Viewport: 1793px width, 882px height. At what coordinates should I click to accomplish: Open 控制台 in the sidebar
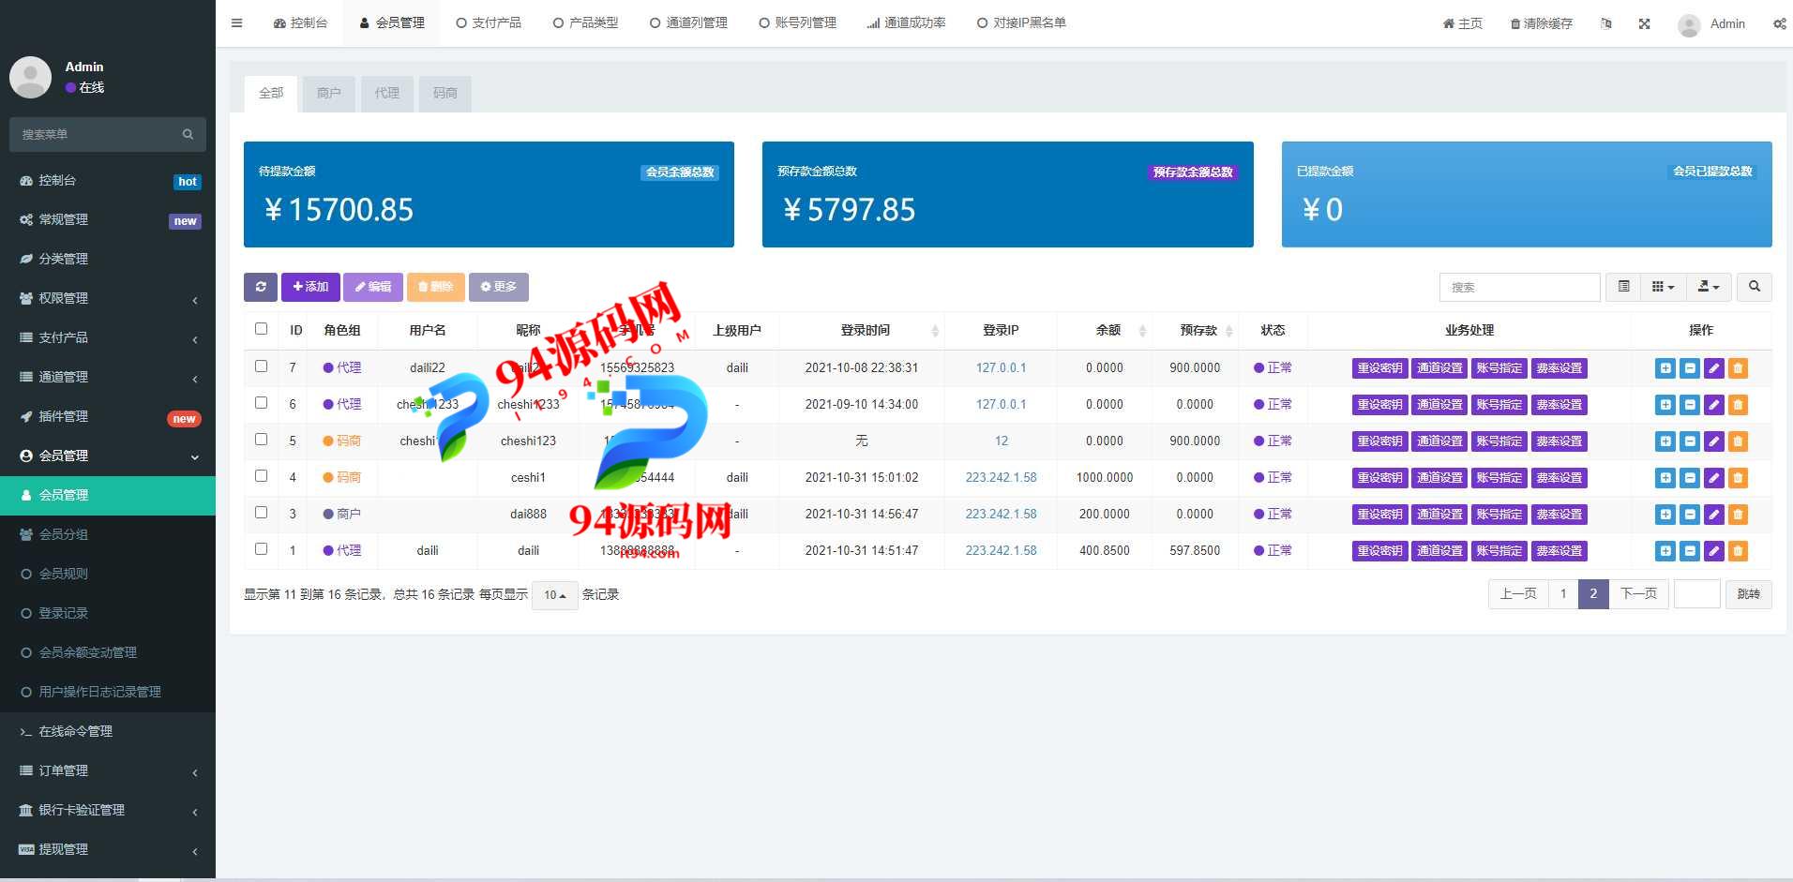[108, 180]
